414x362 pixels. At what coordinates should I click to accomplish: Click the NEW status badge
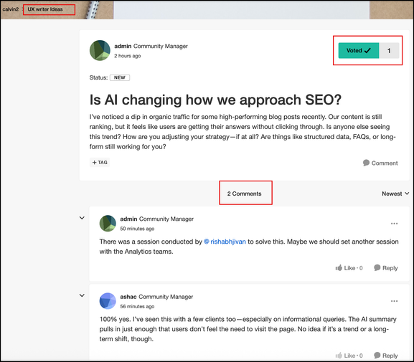tap(120, 77)
